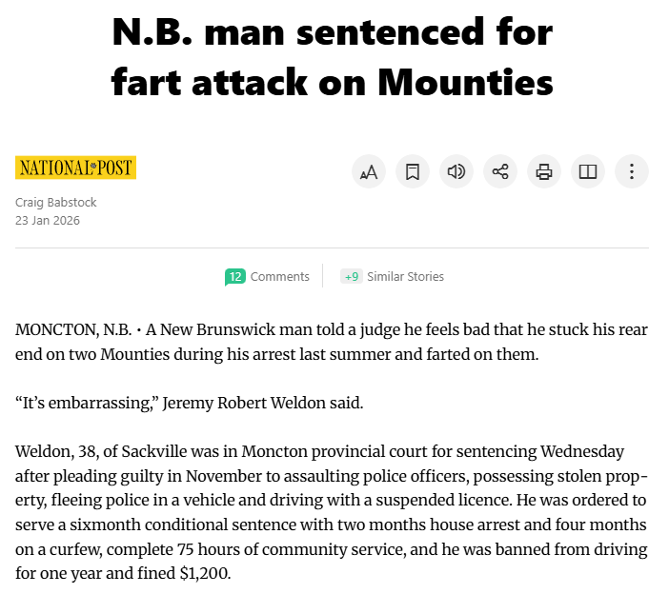Screen dimensions: 669x594
Task: Open the three-dot more options menu
Action: point(632,172)
